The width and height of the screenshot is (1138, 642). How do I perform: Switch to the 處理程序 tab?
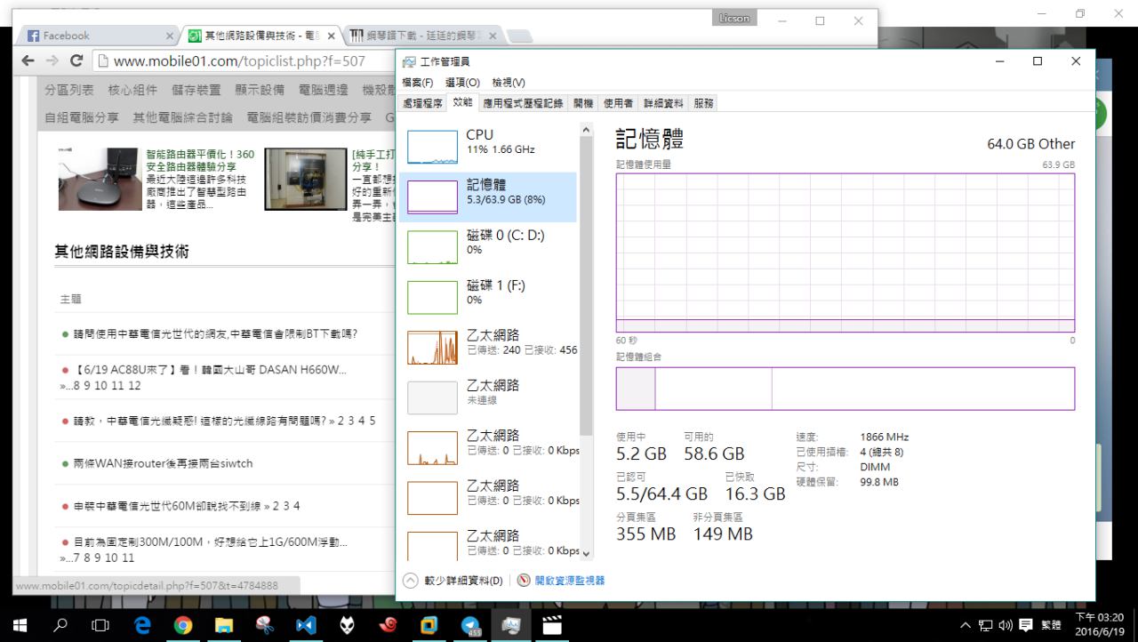[422, 103]
